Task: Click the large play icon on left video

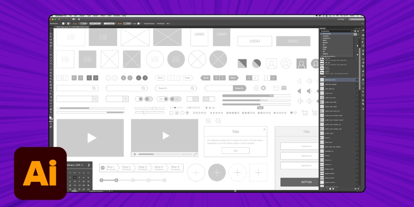Action: [91, 138]
